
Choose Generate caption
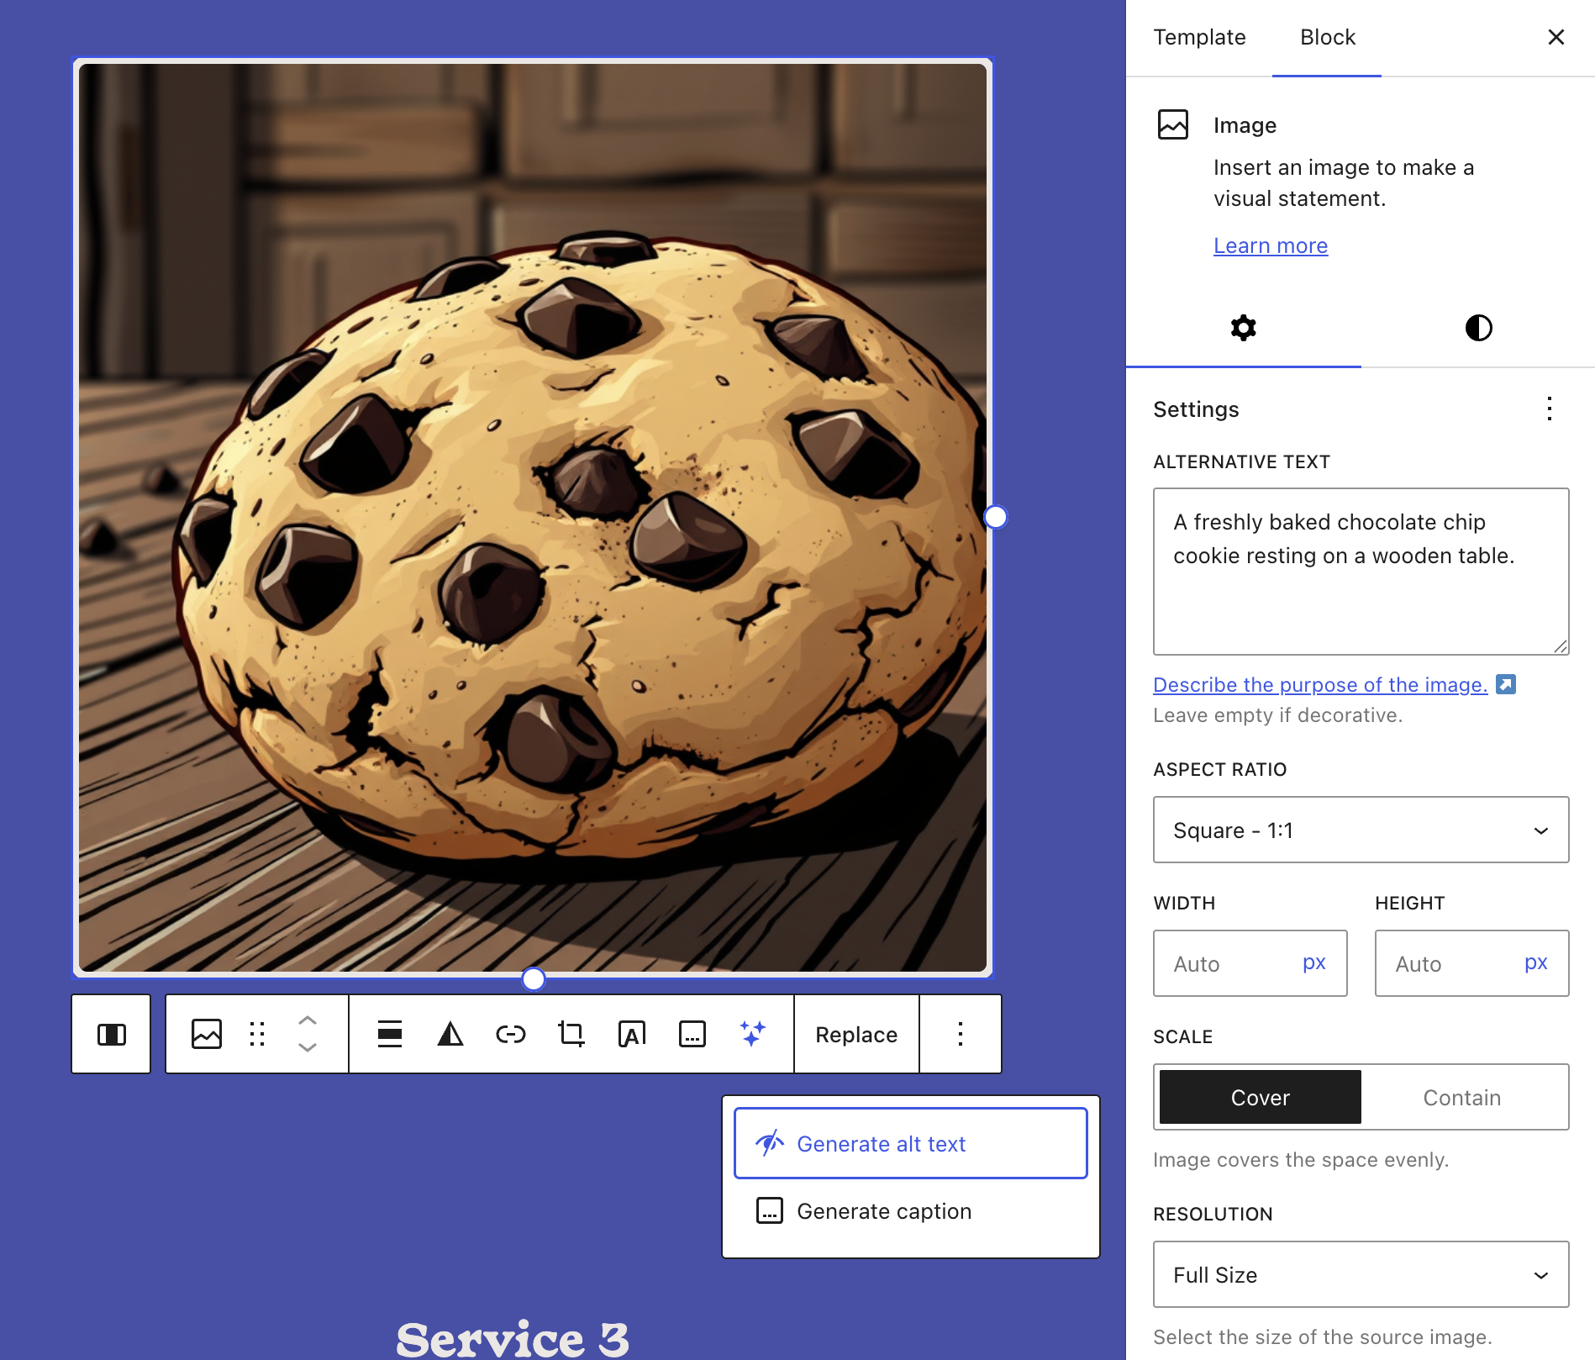[x=883, y=1211]
